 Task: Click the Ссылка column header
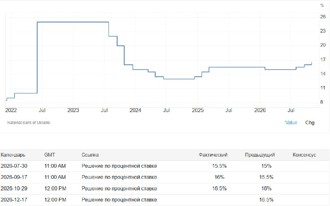coord(90,155)
